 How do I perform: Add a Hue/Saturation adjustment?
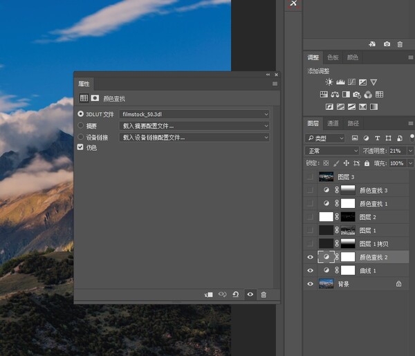324,95
